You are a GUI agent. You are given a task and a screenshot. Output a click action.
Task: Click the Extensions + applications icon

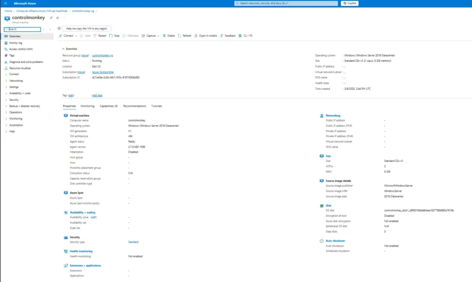coord(65,266)
